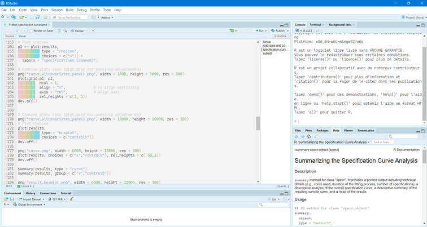Screen dimensions: 427x227
Task: Switch editor to Visual mode
Action: (23, 36)
